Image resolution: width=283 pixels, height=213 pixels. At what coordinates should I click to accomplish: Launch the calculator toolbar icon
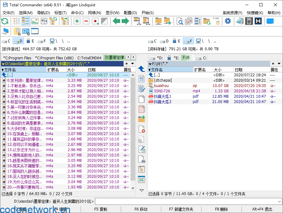tap(249, 21)
